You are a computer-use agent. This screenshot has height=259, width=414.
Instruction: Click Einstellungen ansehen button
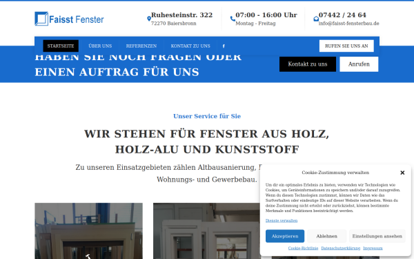tap(377, 236)
